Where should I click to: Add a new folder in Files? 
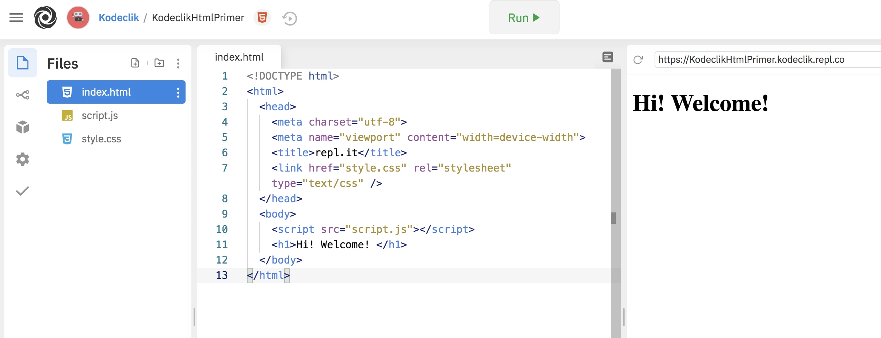[159, 63]
